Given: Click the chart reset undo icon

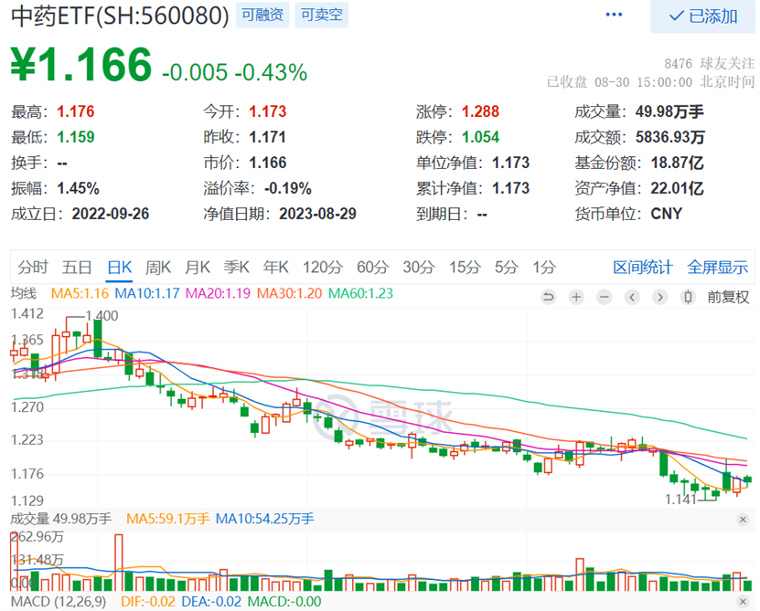Looking at the screenshot, I should point(548,296).
